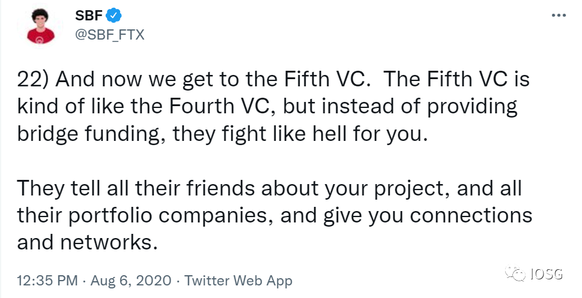Viewport: 582px width, 298px height.
Task: Click the 12:35 PM timestamp
Action: tap(47, 281)
